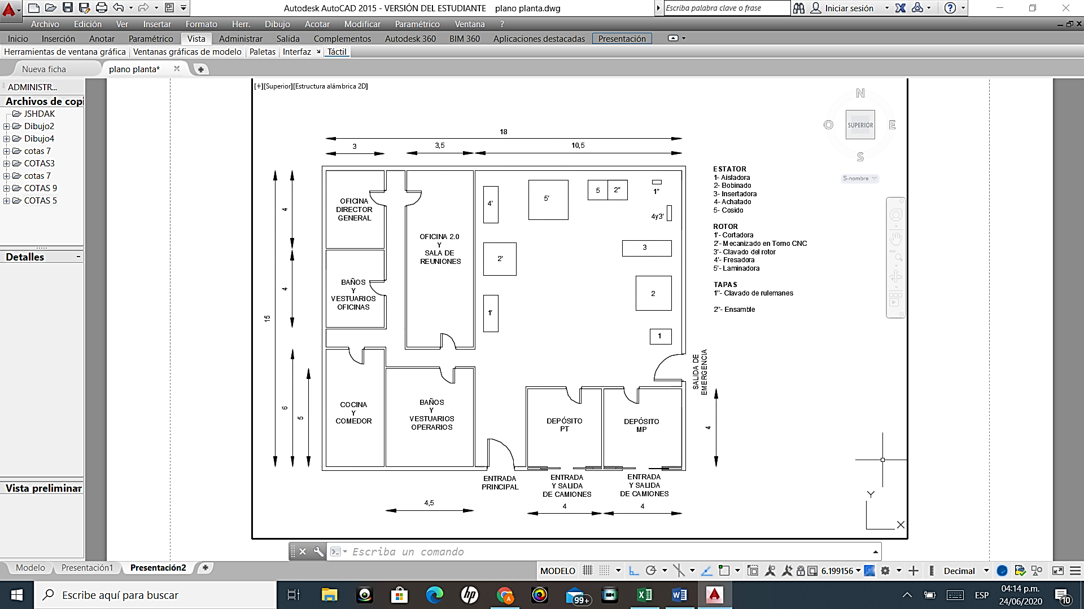Open workspace switching gear icon
1084x609 pixels.
tap(885, 571)
